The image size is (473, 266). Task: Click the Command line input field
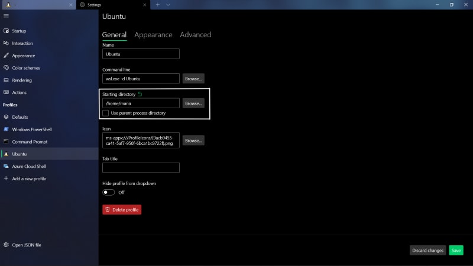tap(141, 79)
